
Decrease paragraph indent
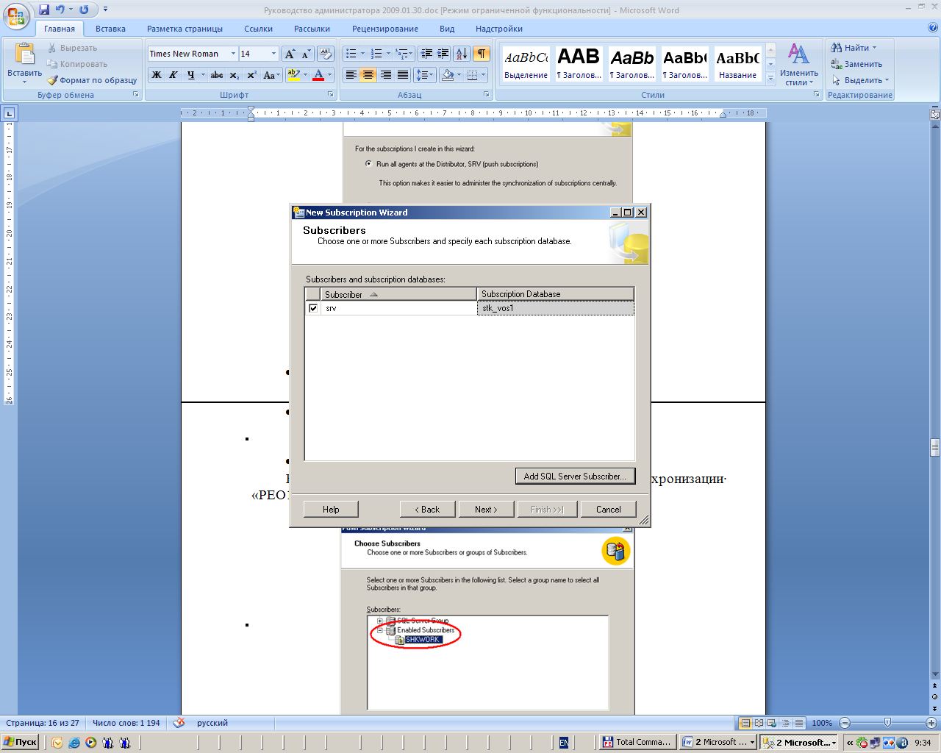[426, 54]
